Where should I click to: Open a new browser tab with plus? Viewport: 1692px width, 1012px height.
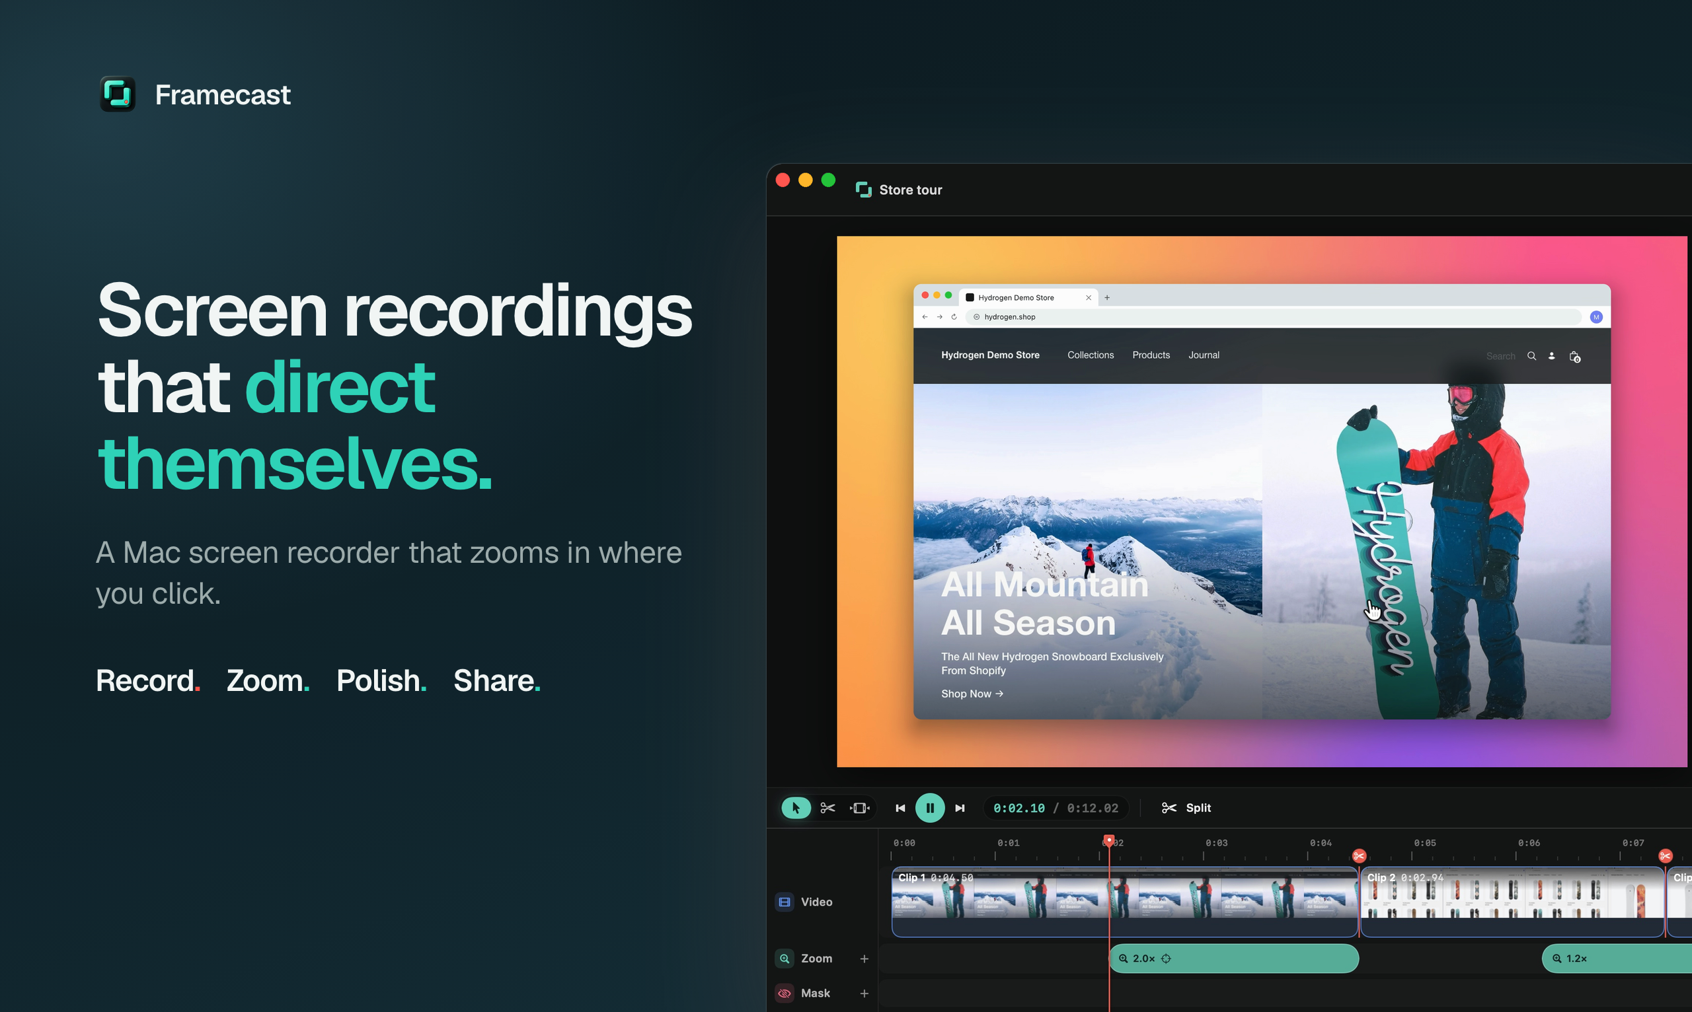click(x=1107, y=298)
